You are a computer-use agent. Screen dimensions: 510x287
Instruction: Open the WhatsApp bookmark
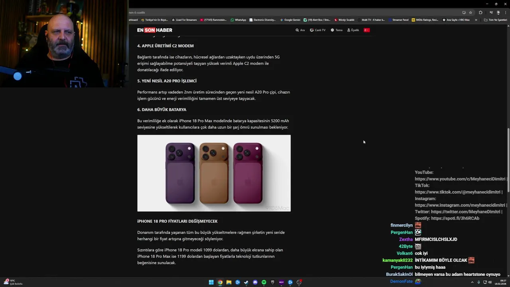[238, 20]
